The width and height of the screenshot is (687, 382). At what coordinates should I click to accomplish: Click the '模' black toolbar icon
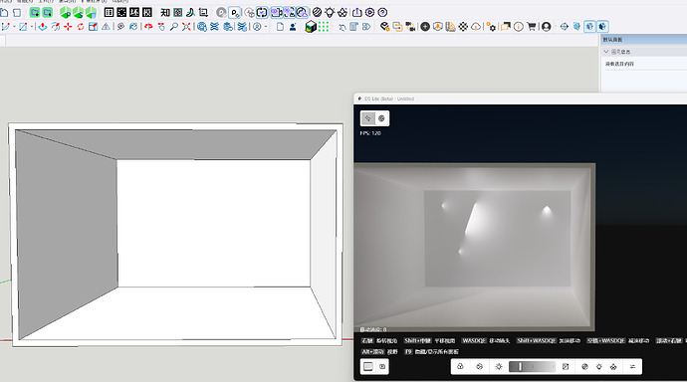pyautogui.click(x=147, y=12)
